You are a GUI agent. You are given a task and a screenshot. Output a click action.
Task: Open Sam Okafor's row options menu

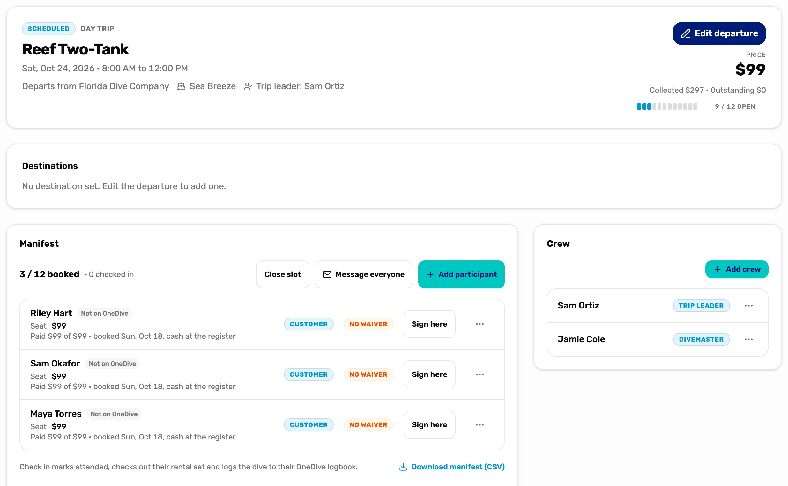[x=479, y=374]
